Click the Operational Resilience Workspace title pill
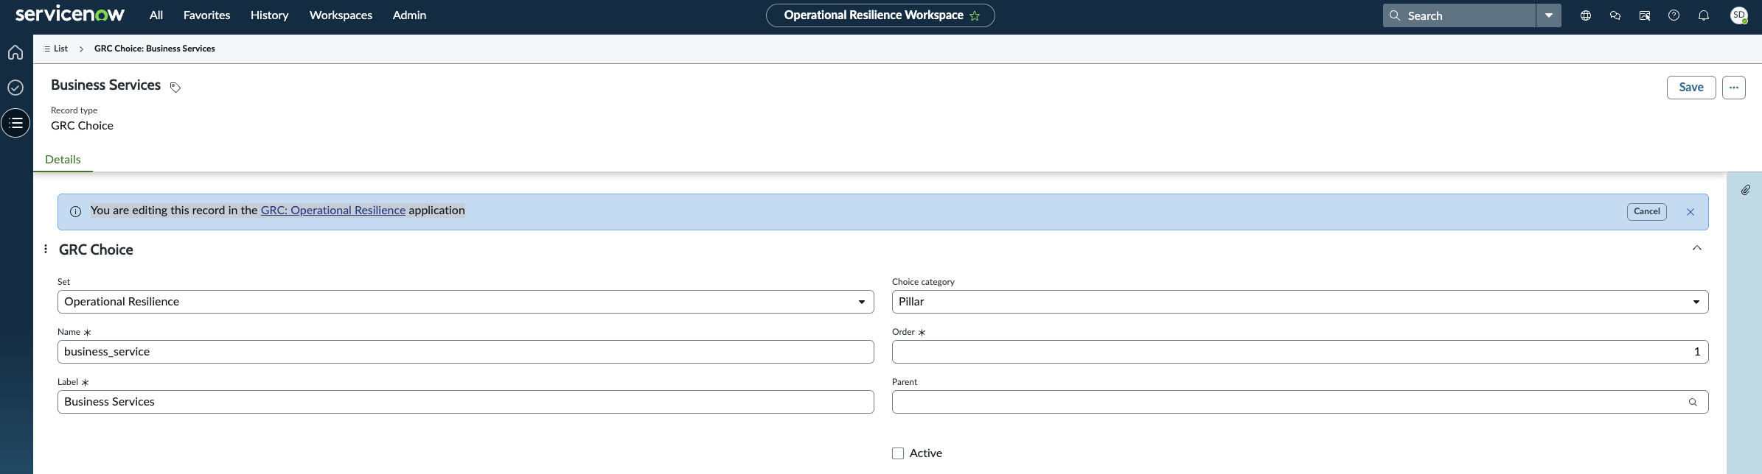1762x474 pixels. click(880, 15)
